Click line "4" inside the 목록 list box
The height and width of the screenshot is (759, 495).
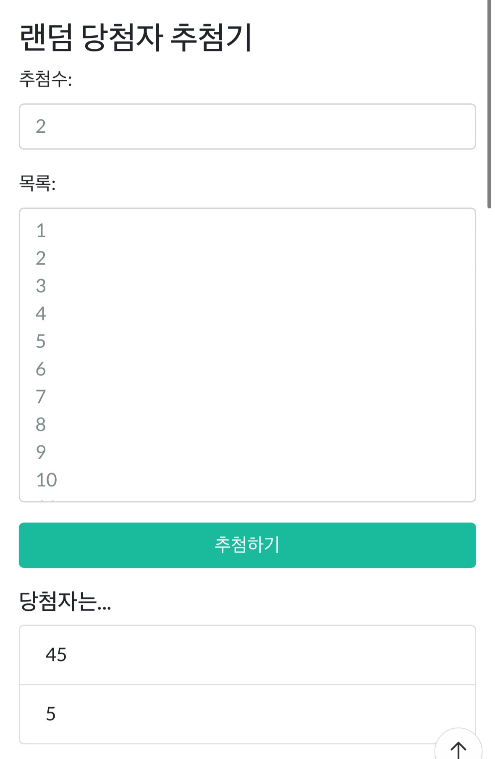[41, 314]
